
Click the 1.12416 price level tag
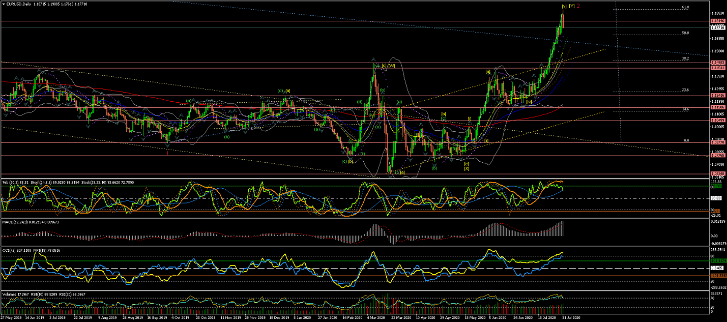coord(718,96)
